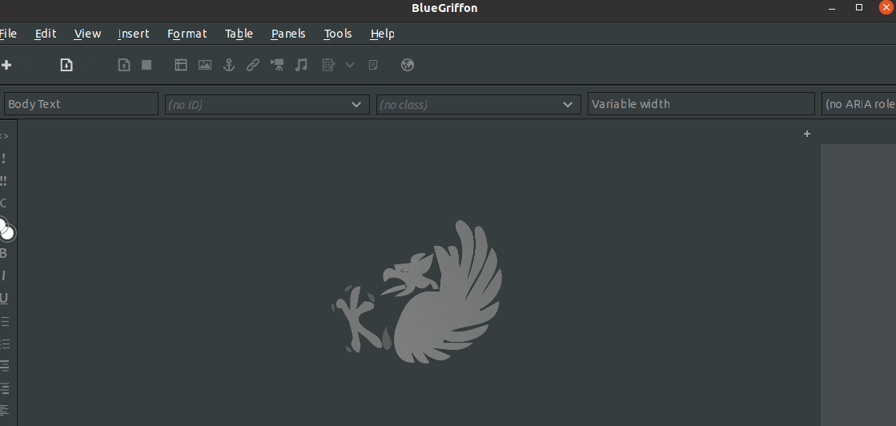The height and width of the screenshot is (426, 896).
Task: Insert a table via toolbar icon
Action: (x=181, y=65)
